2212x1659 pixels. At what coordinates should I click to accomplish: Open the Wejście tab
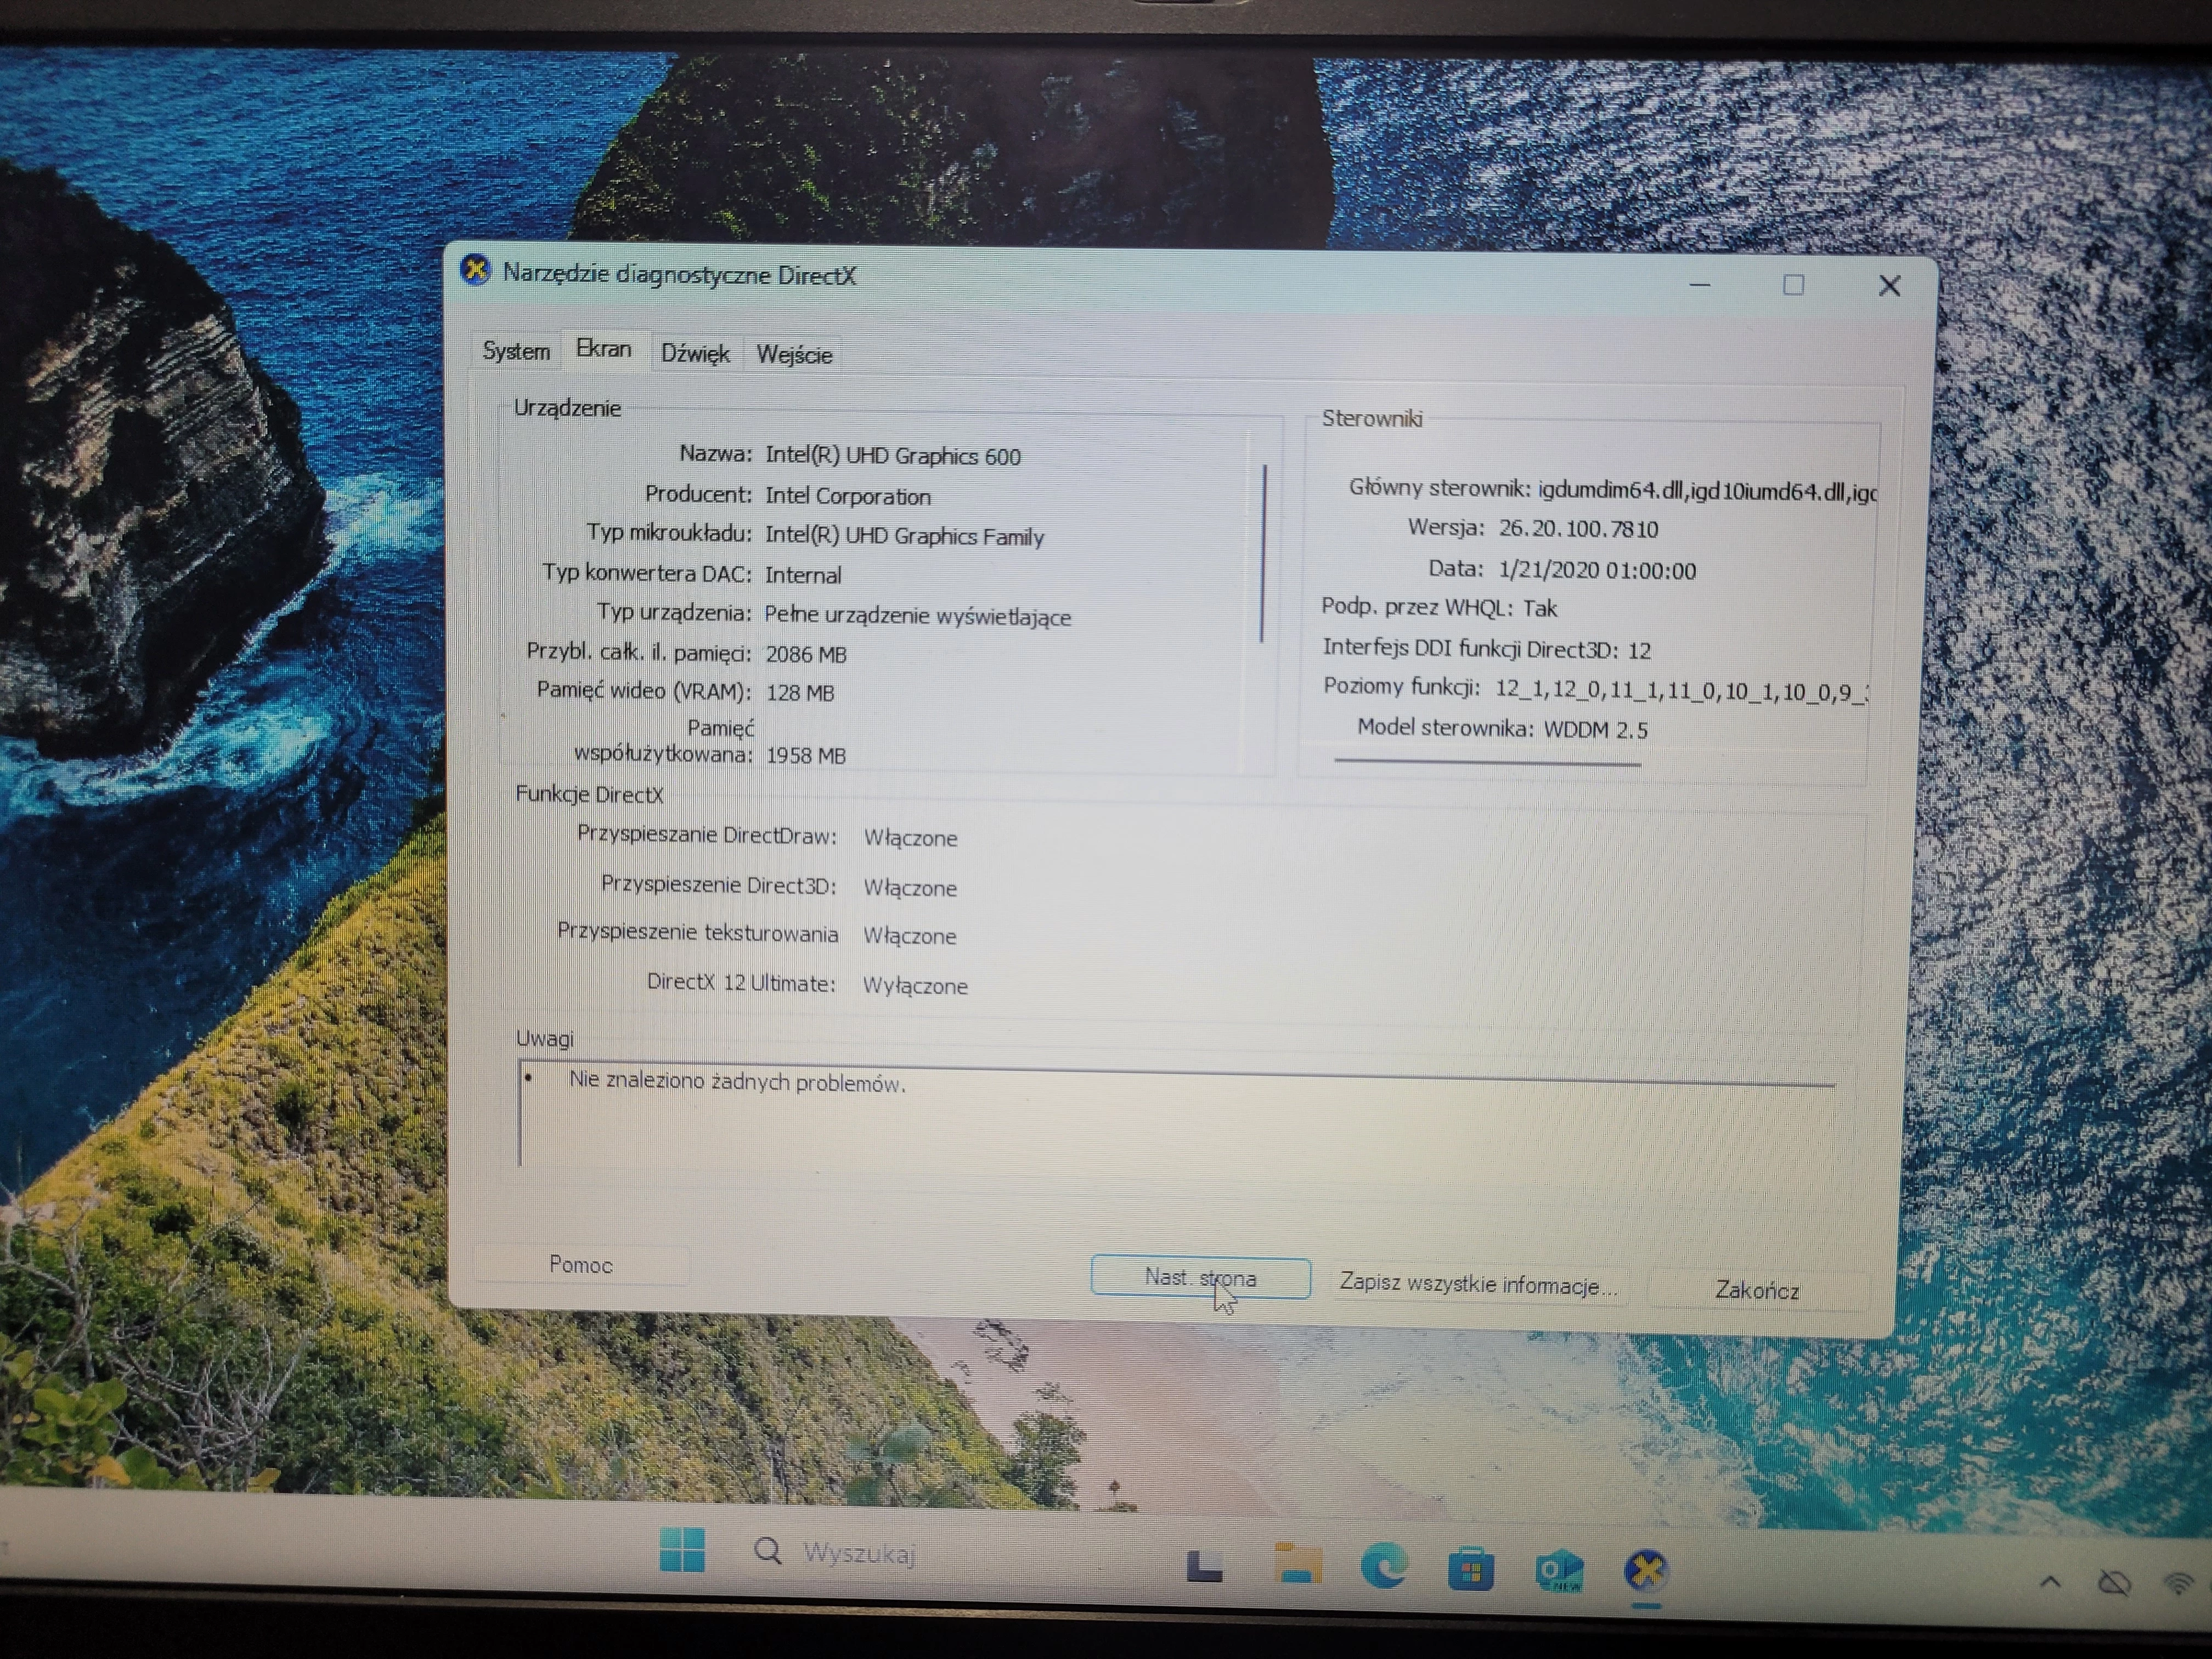point(794,355)
